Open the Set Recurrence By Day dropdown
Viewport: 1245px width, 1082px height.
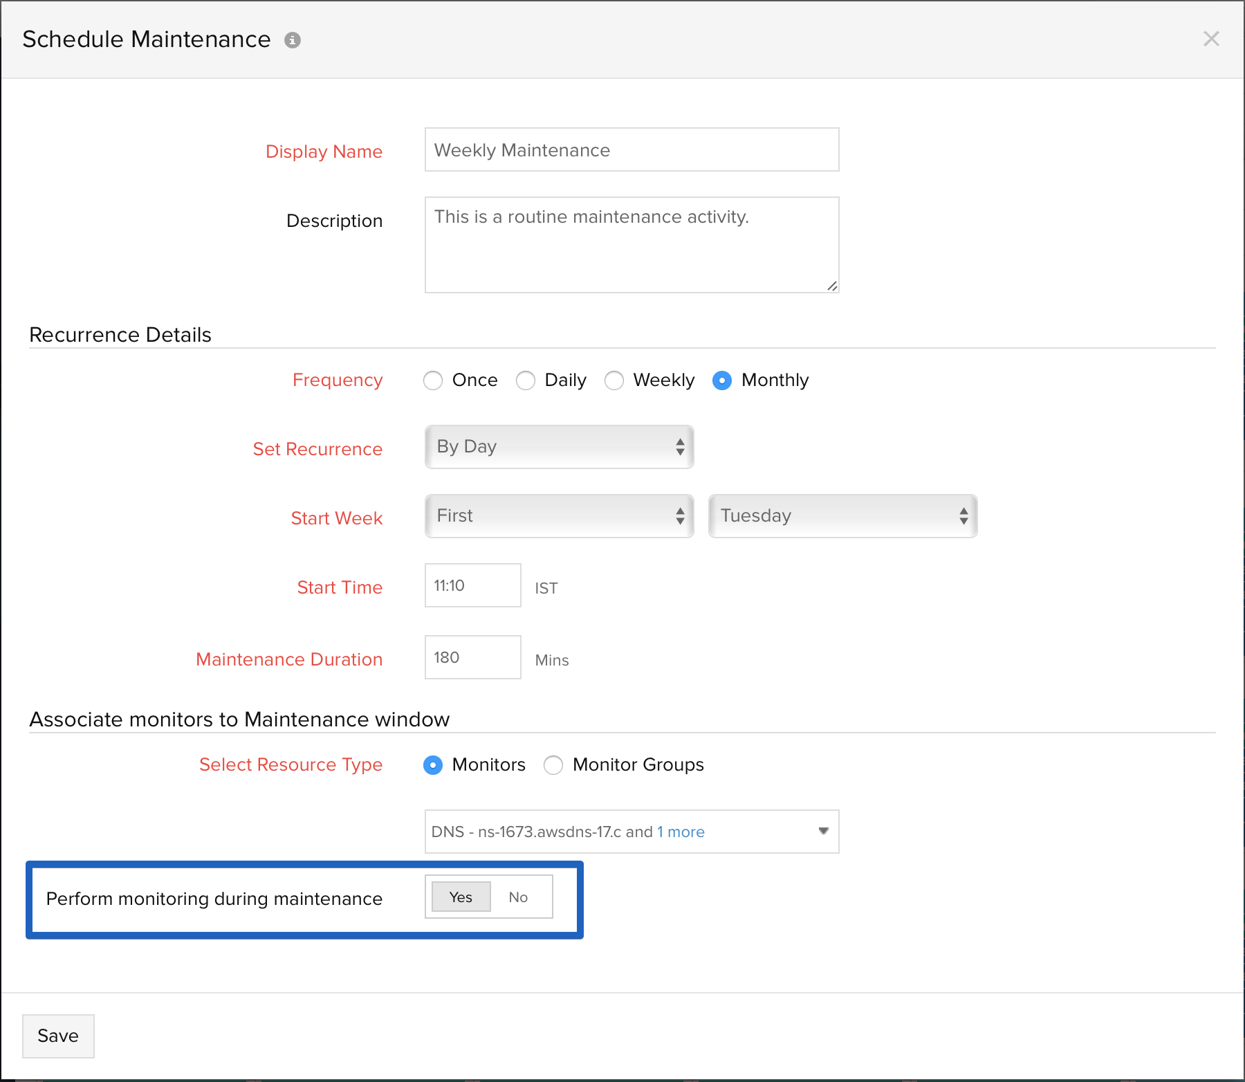pyautogui.click(x=559, y=447)
